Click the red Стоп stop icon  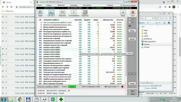coord(133,13)
